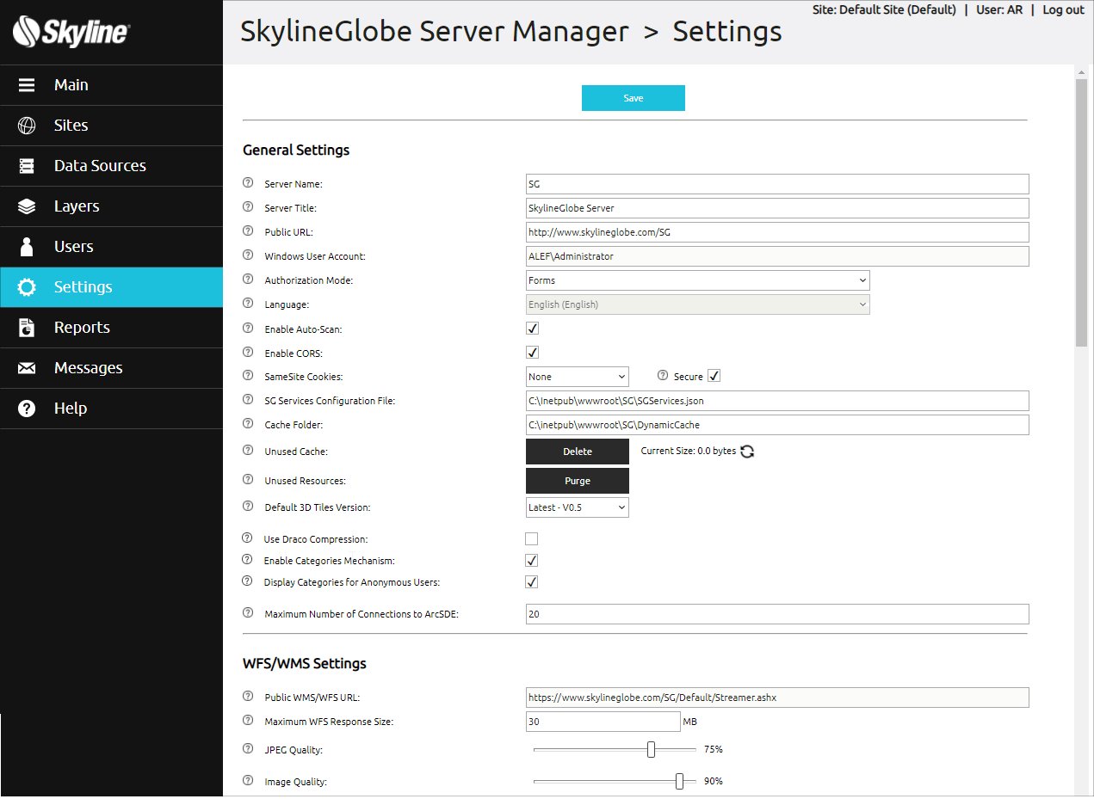Image resolution: width=1094 pixels, height=799 pixels.
Task: Show help for Default 3D Tiles Version
Action: [x=248, y=507]
